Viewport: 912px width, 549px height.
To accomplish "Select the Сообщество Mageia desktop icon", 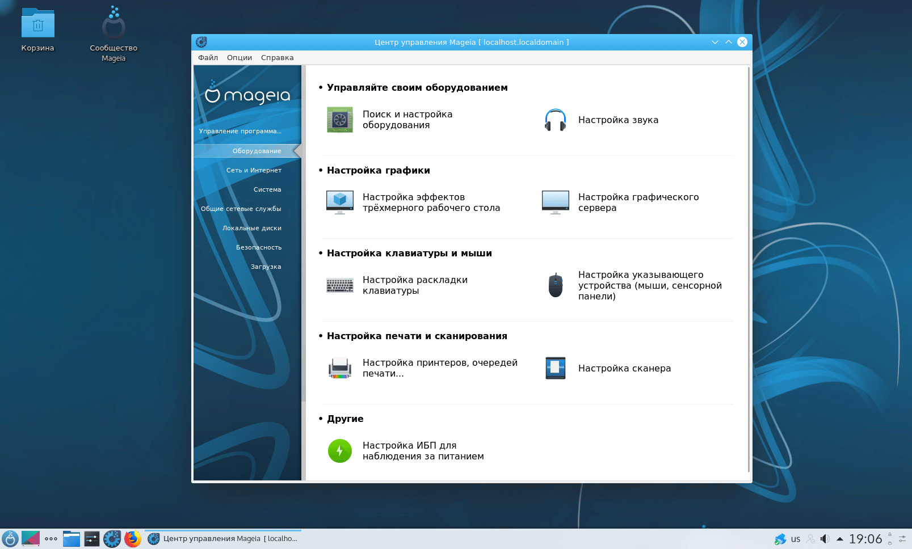I will (114, 34).
